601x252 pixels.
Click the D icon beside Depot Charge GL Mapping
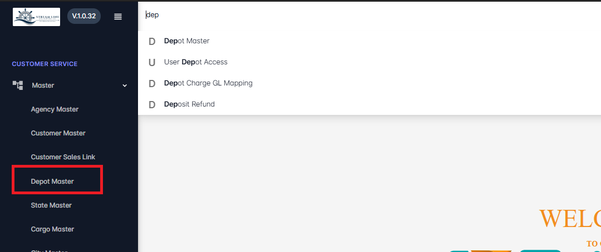click(152, 83)
